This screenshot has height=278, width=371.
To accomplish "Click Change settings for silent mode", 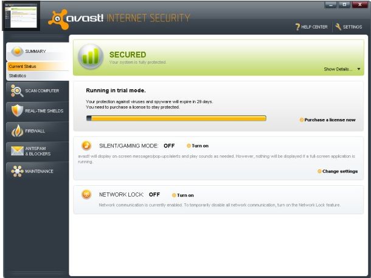I will 339,171.
